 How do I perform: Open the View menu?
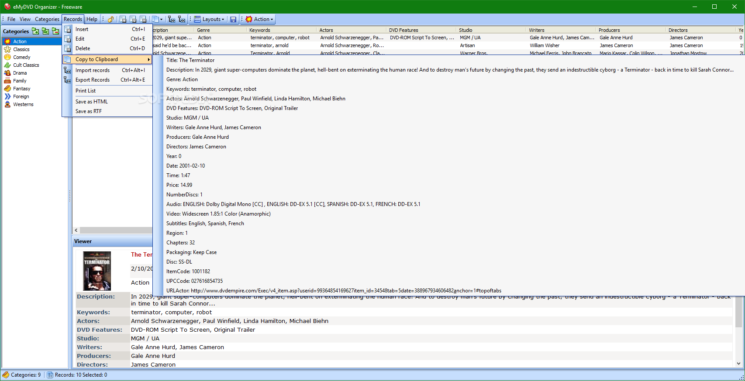[25, 19]
